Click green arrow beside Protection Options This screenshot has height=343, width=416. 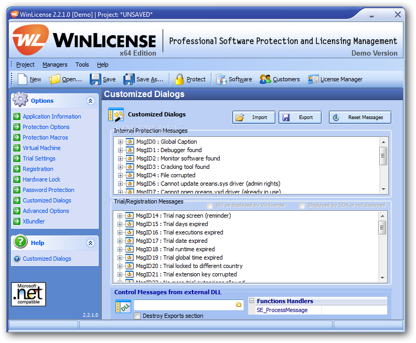click(17, 127)
